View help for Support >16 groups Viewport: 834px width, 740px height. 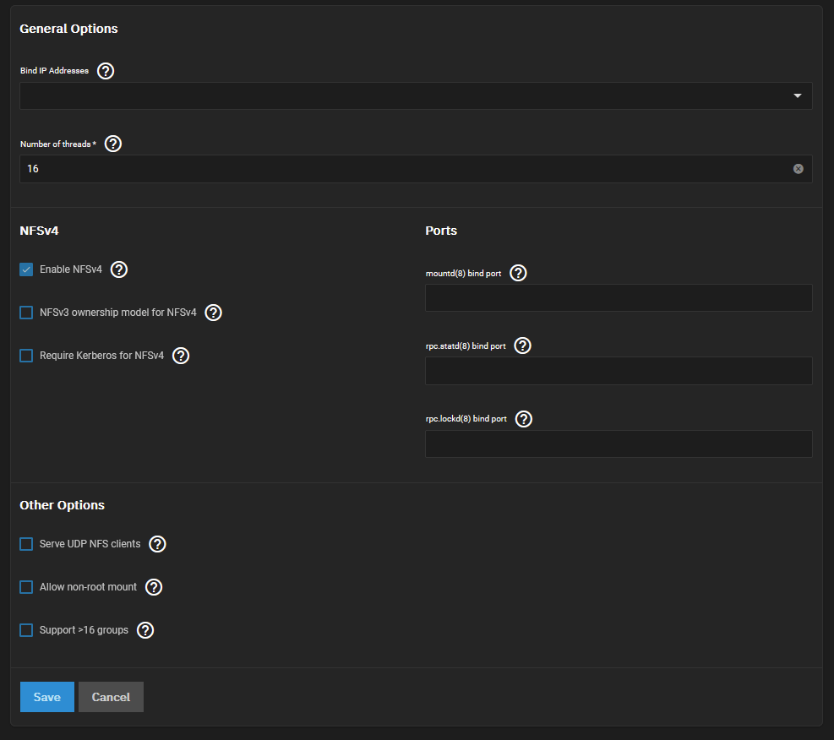click(145, 630)
